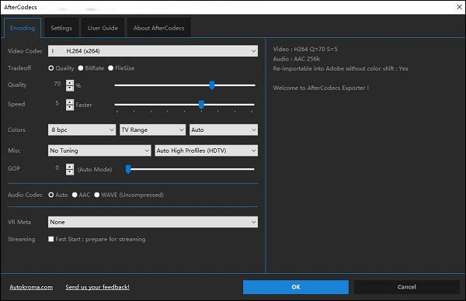Click the Send us your feedback link
466x301 pixels.
[x=98, y=287]
